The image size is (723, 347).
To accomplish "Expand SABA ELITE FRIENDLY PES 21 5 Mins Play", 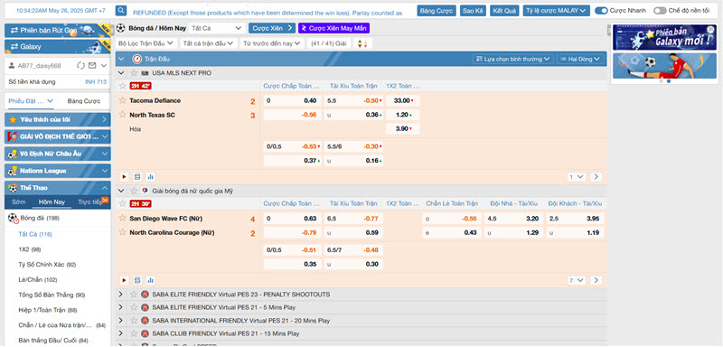I will coord(121,307).
